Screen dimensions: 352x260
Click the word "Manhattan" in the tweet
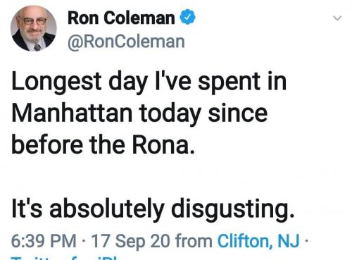pyautogui.click(x=72, y=113)
